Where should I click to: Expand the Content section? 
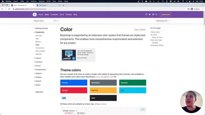[38, 62]
